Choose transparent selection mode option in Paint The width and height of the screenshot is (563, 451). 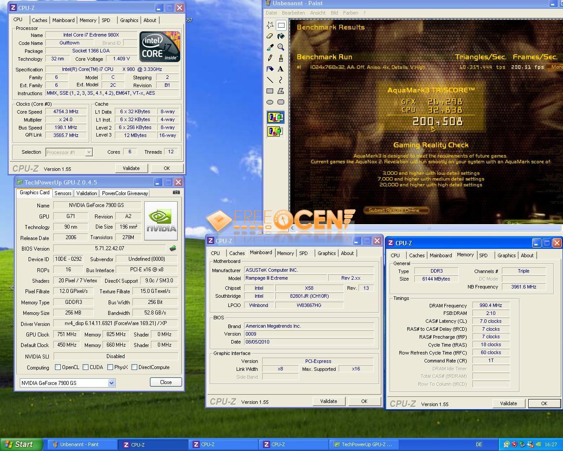click(275, 131)
